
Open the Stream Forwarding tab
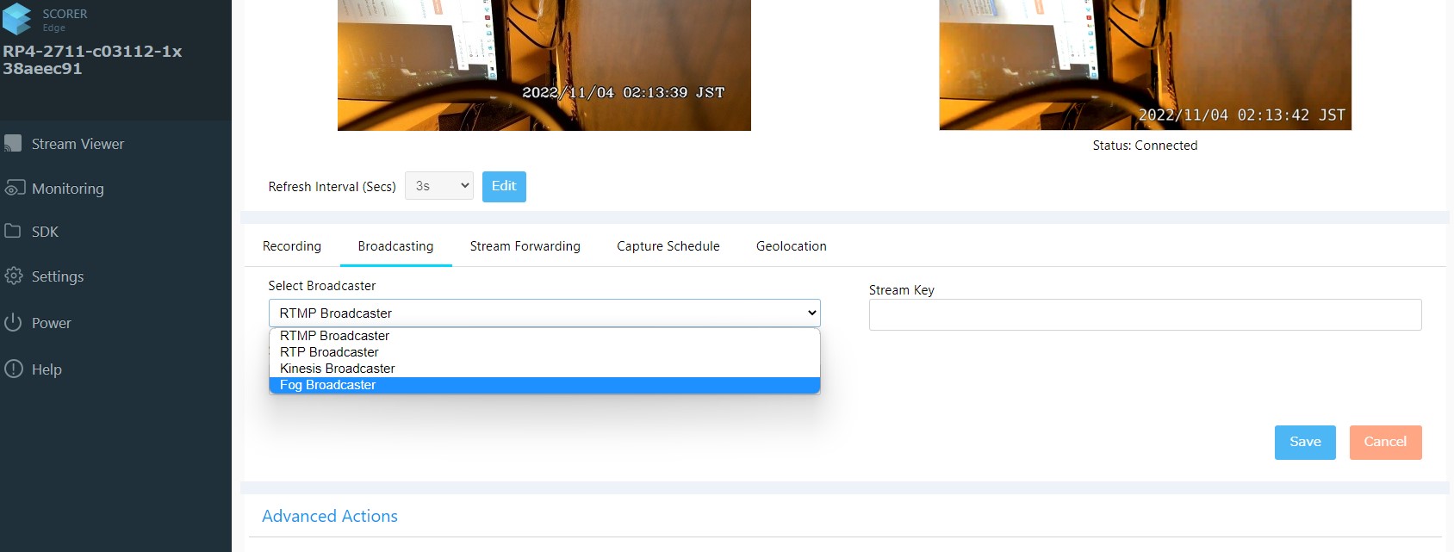click(525, 246)
